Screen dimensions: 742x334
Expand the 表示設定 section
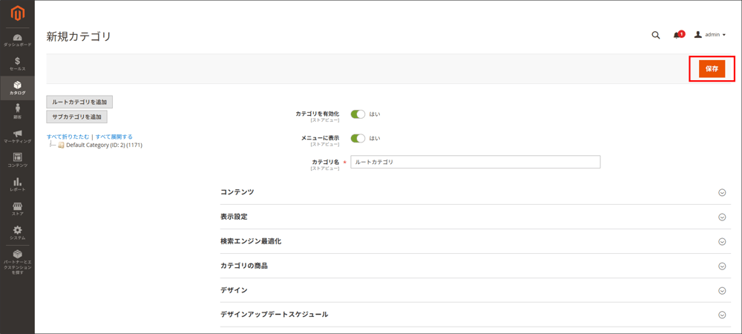(x=475, y=217)
